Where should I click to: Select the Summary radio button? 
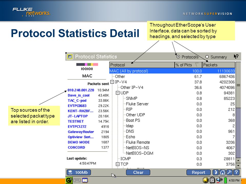207,57
